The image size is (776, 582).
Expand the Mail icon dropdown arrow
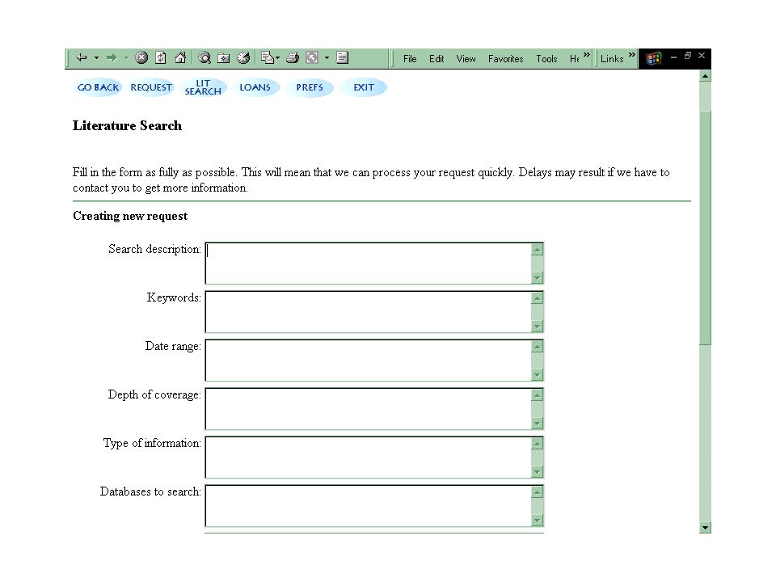277,58
